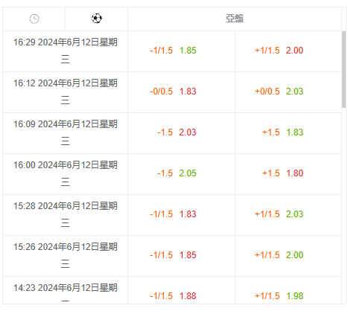Click the 1.98 odds in 14:23 row

pyautogui.click(x=294, y=296)
